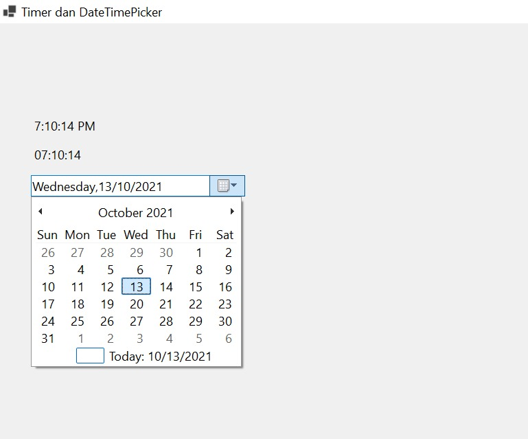Viewport: 528px width, 439px height.
Task: Click the Wed weekday column header
Action: pos(136,234)
